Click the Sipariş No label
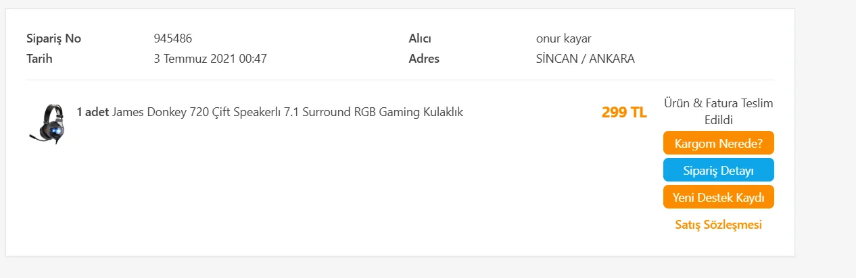Viewport: 856px width, 278px height. pos(53,38)
